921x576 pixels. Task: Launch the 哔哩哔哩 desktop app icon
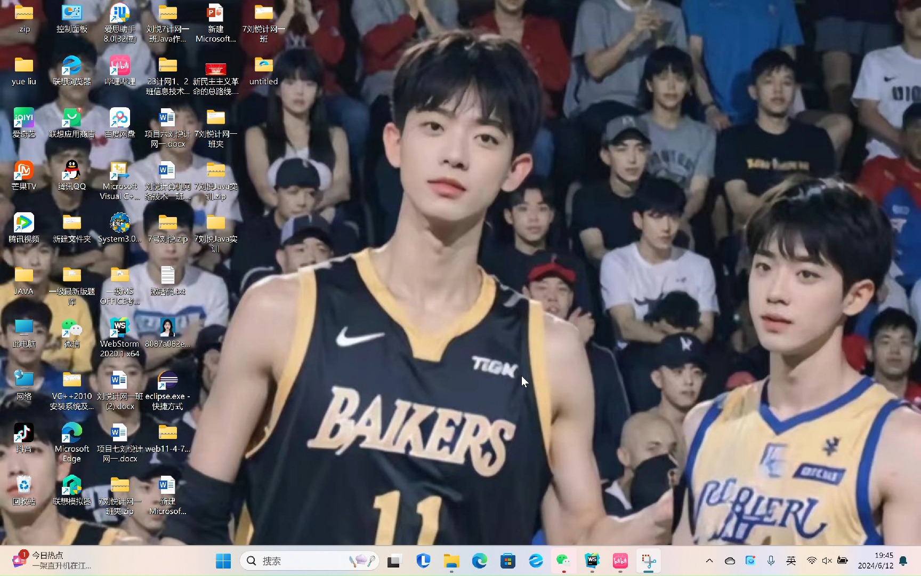(119, 71)
